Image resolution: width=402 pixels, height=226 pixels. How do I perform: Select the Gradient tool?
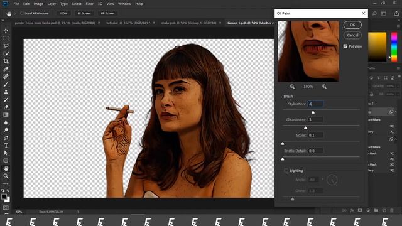6,115
